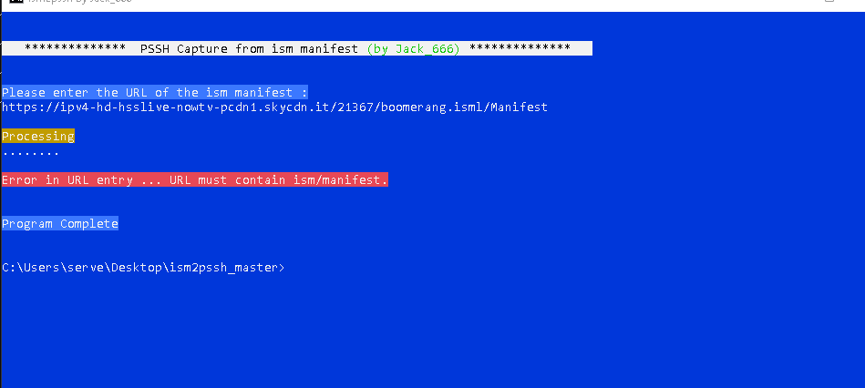Screen dimensions: 865x388
Task: Click the 'Please enter the URL' prompt line
Action: [x=154, y=92]
